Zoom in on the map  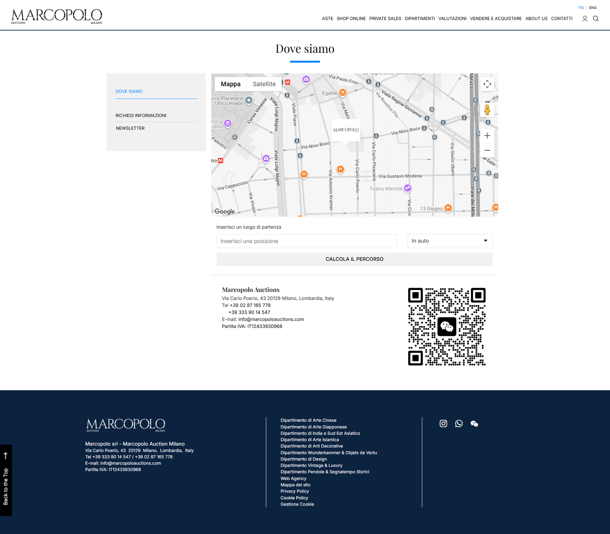(x=487, y=136)
